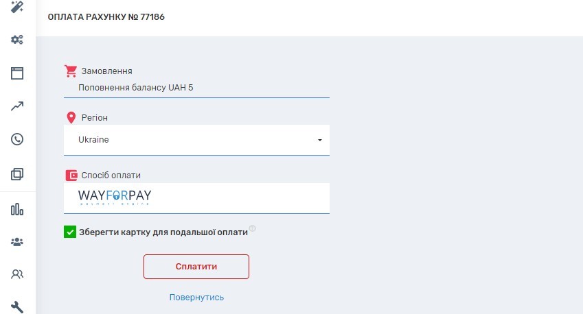Image resolution: width=583 pixels, height=314 pixels.
Task: Click the outlined users sidebar icon
Action: click(x=17, y=274)
